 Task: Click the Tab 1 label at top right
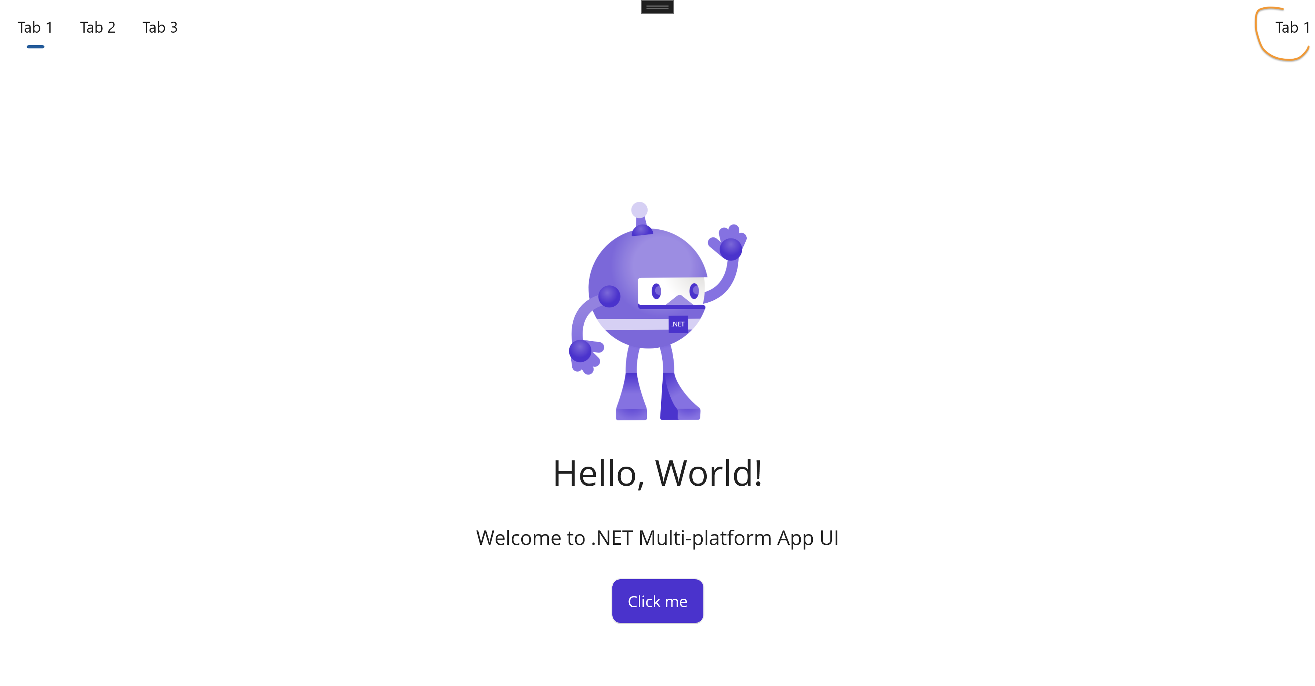point(1292,28)
